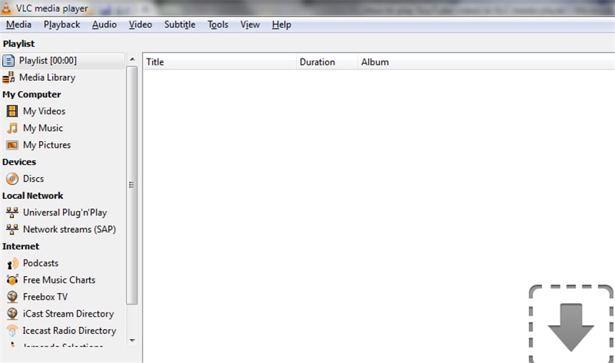Viewport: 615px width, 363px height.
Task: Click the Local Network section header
Action: click(x=33, y=196)
